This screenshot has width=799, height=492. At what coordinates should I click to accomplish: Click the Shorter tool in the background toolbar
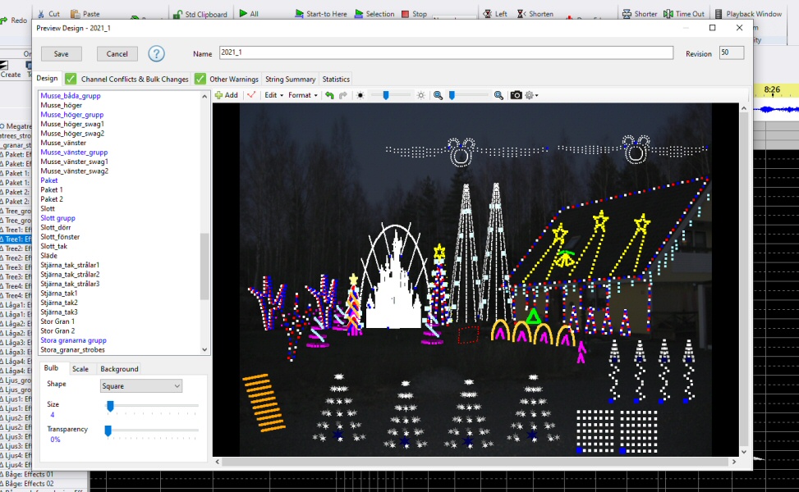[x=640, y=14]
